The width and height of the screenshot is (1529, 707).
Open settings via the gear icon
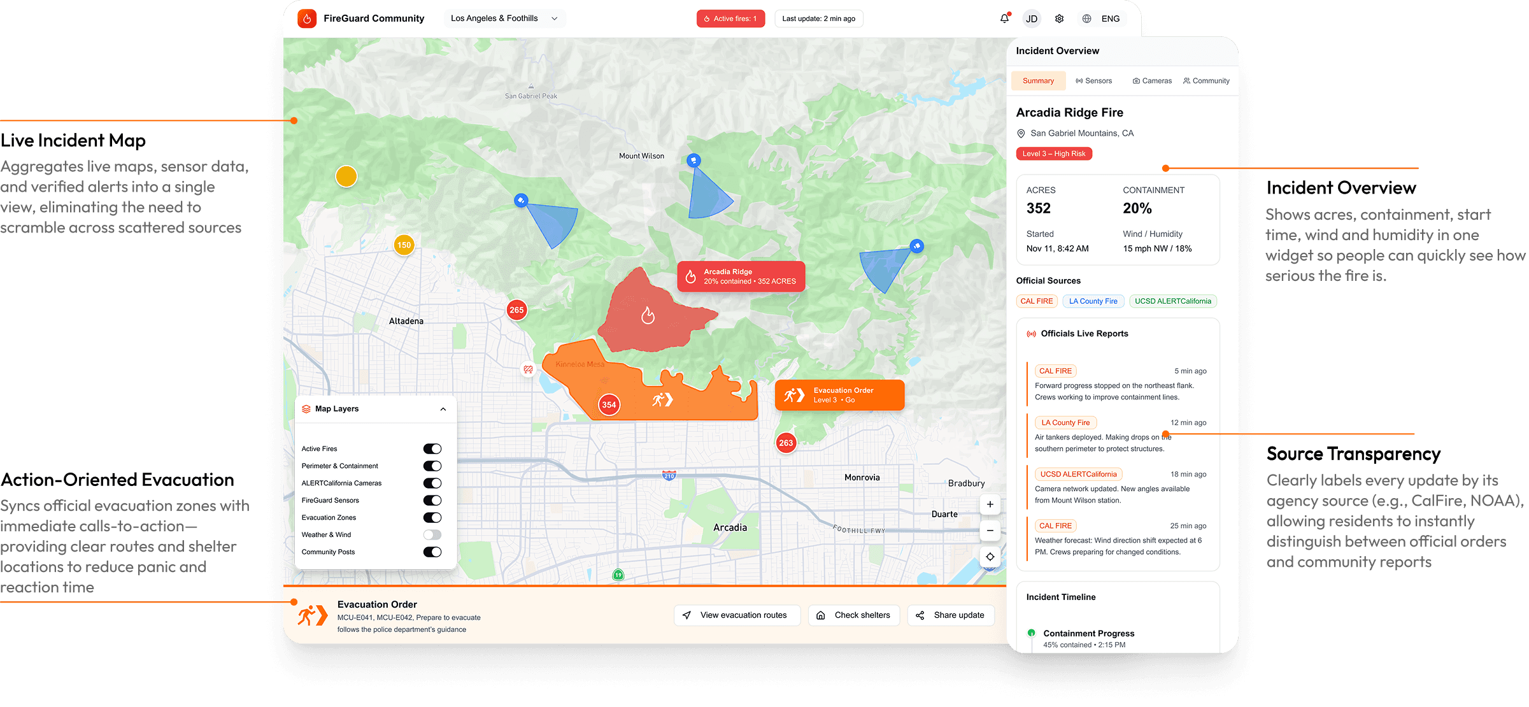click(x=1059, y=18)
